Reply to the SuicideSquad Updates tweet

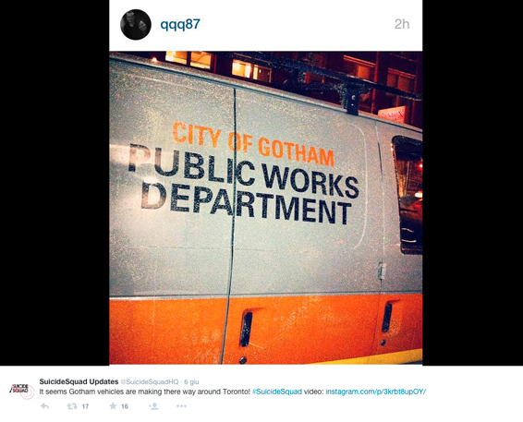pyautogui.click(x=44, y=406)
